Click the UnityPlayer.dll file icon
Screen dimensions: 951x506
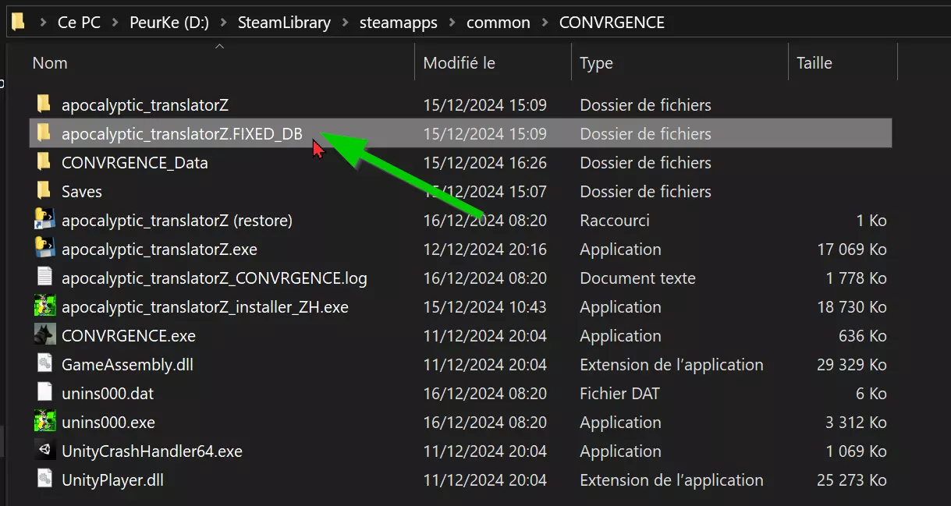tap(44, 479)
